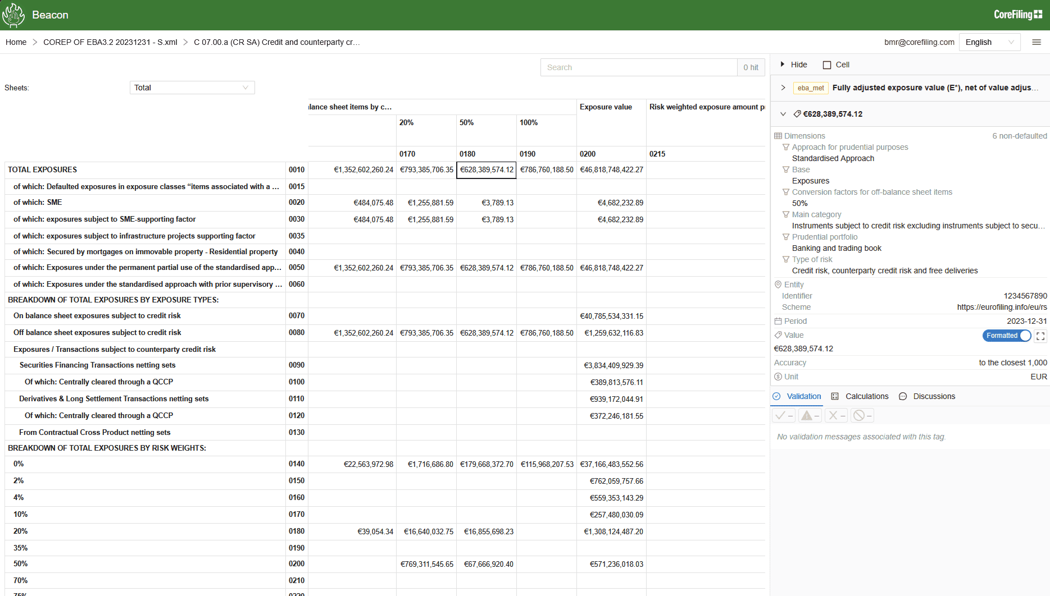Click filter icon next to Prudential portfolio
The width and height of the screenshot is (1050, 596).
pyautogui.click(x=786, y=237)
